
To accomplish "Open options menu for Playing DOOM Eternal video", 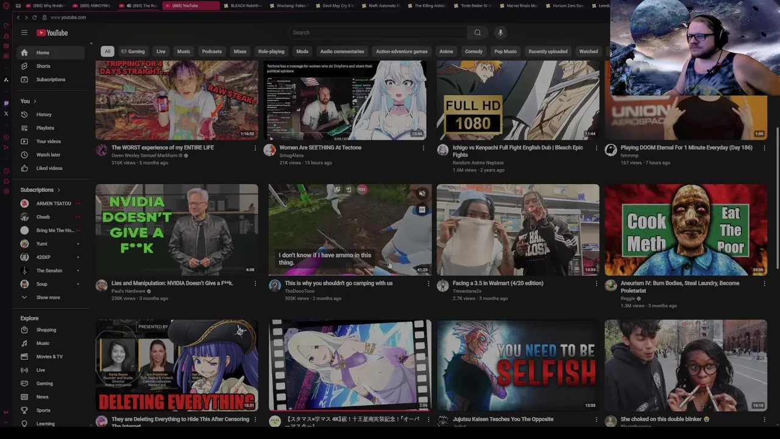I will click(764, 148).
